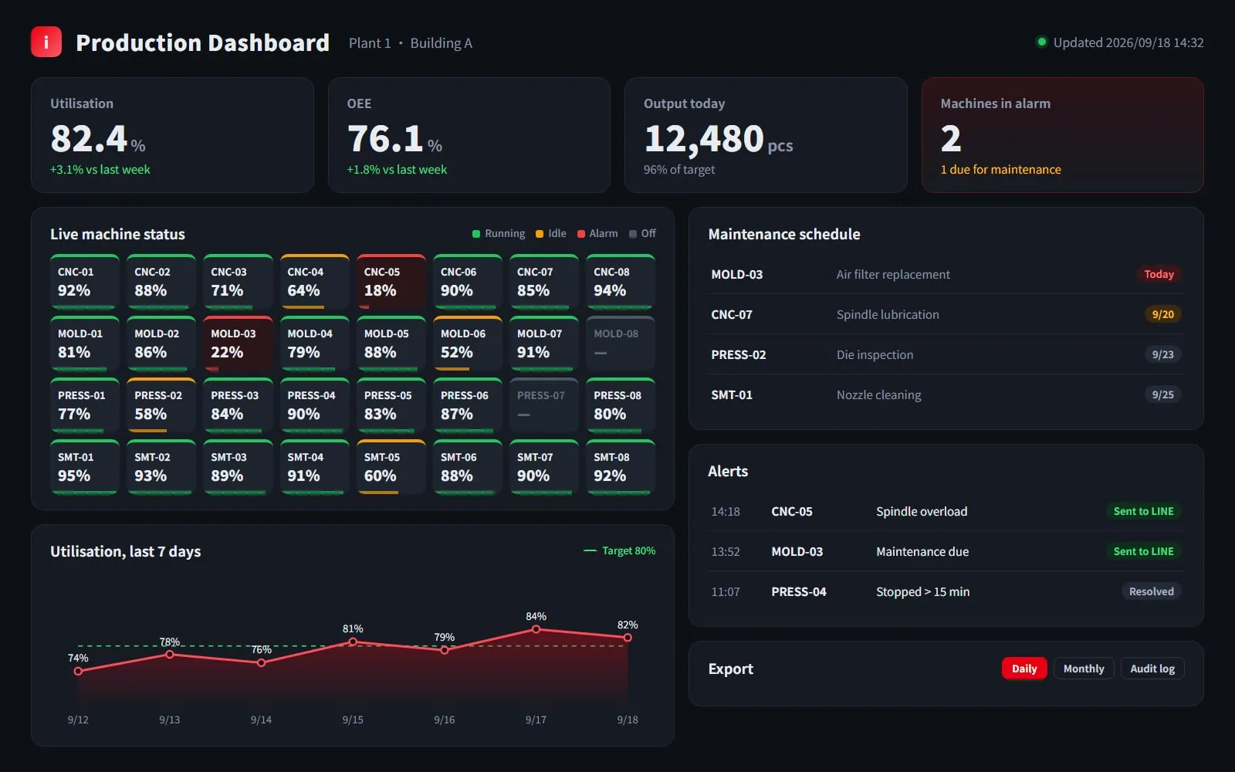Click 'Spindle overload' alert text
This screenshot has height=772, width=1235.
point(922,511)
